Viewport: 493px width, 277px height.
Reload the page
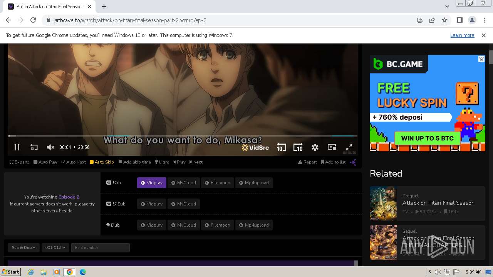[x=33, y=20]
